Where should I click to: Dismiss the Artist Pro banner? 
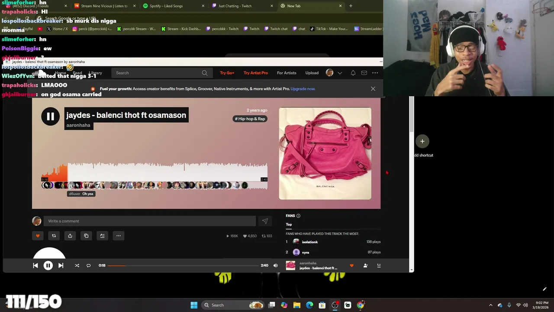click(x=373, y=89)
